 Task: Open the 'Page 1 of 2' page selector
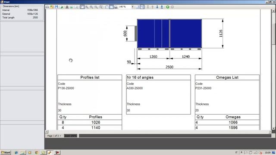[54, 136]
